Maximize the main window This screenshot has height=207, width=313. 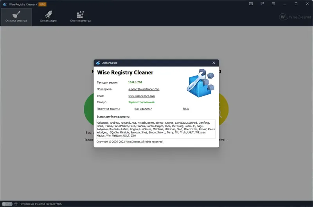click(x=296, y=4)
